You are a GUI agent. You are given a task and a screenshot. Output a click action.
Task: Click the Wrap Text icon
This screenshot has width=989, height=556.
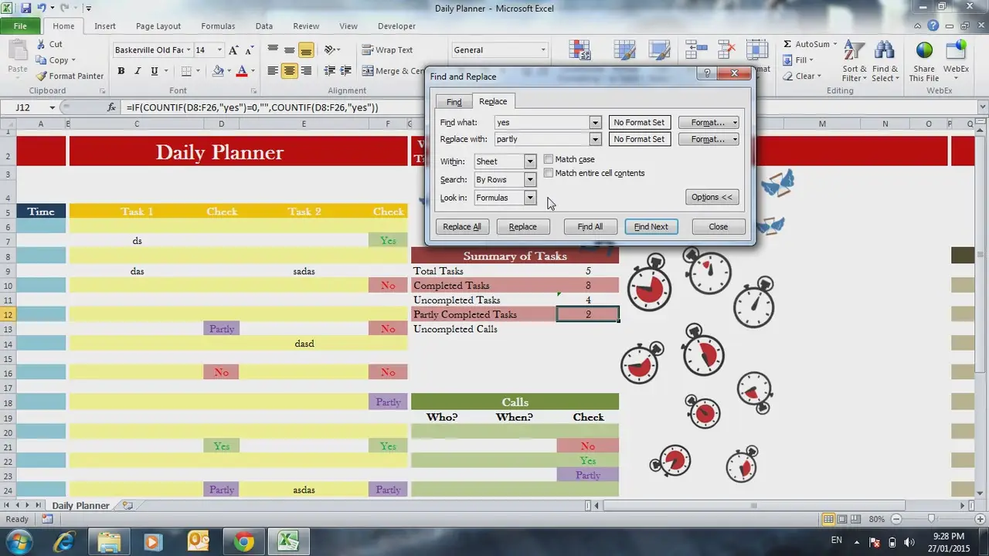pos(368,50)
